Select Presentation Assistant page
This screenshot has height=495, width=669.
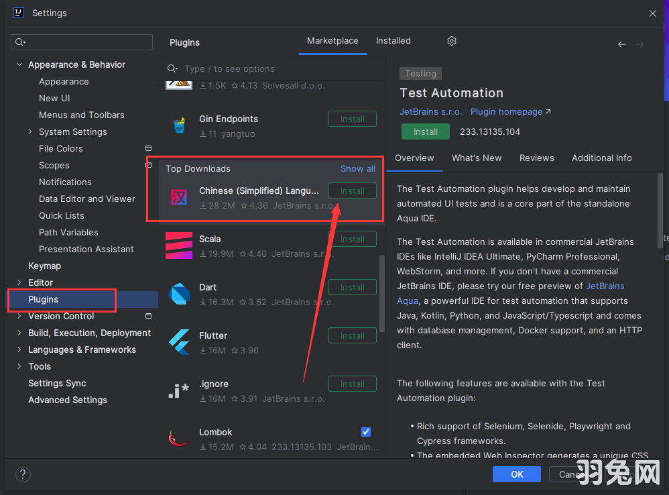[x=86, y=250]
